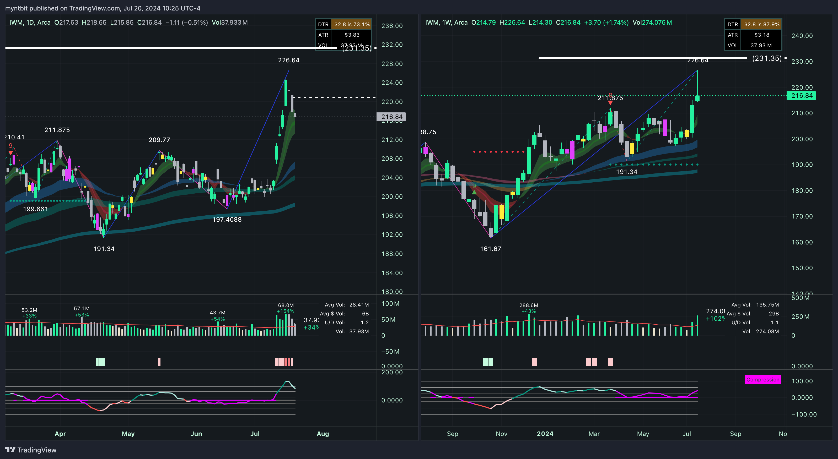Click the weekly open value O214.79
Viewport: 838px width, 459px height.
[x=484, y=23]
